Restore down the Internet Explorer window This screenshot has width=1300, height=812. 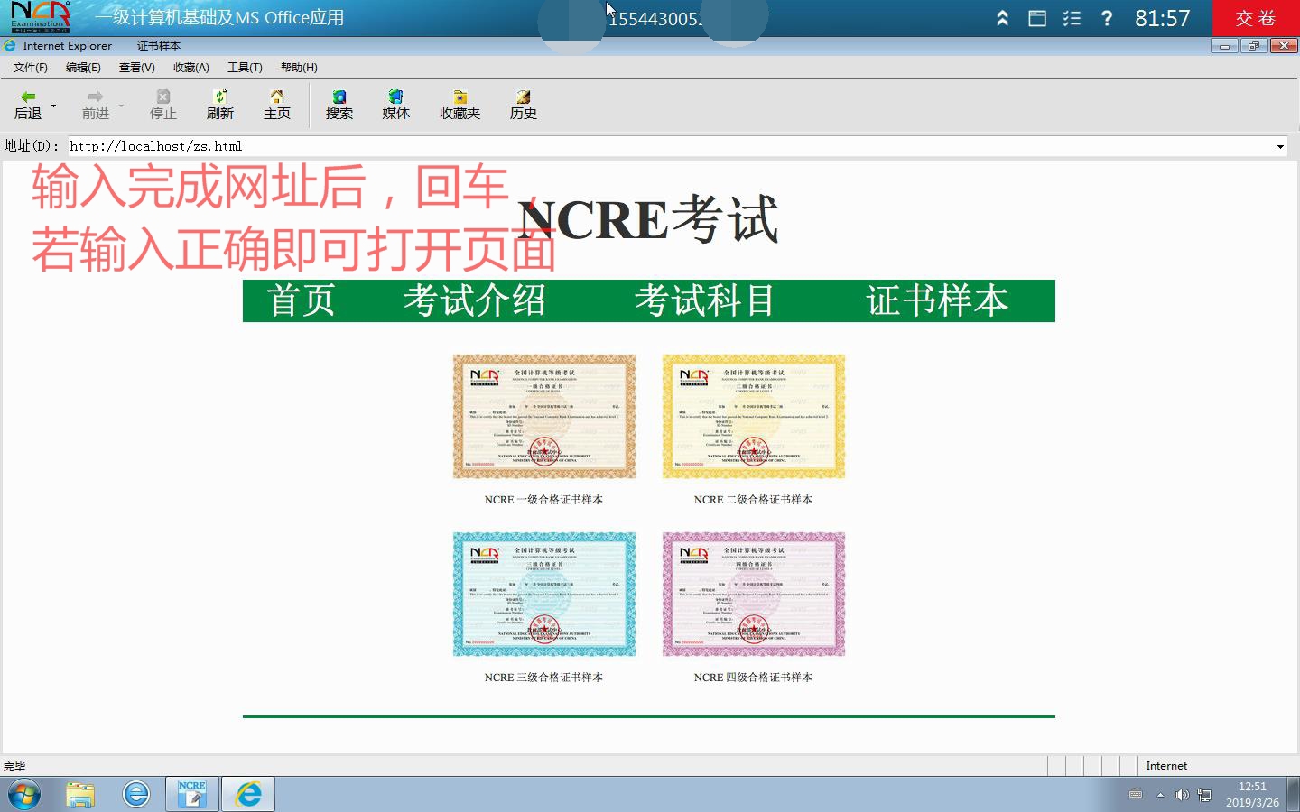[1254, 46]
